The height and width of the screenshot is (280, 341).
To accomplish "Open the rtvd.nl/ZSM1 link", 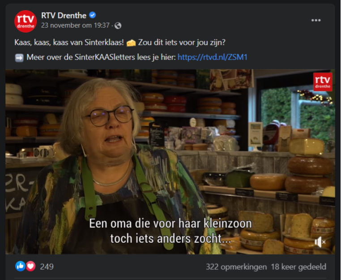I will click(x=213, y=57).
